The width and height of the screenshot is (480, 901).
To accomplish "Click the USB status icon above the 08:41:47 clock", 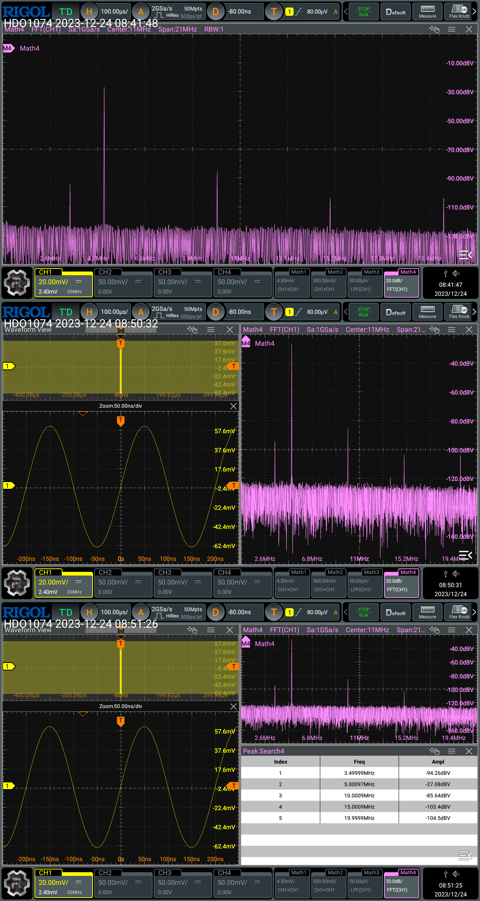I will pos(445,273).
